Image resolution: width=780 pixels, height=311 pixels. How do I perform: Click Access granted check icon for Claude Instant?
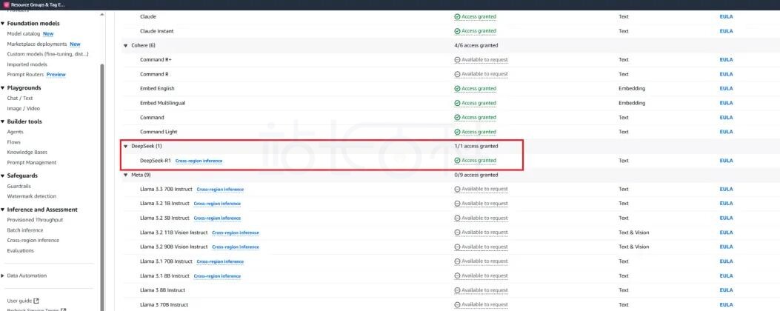coord(457,31)
